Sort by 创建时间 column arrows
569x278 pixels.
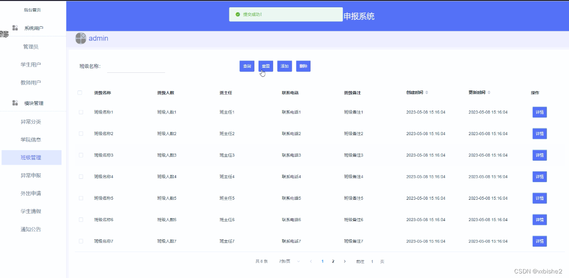[426, 93]
